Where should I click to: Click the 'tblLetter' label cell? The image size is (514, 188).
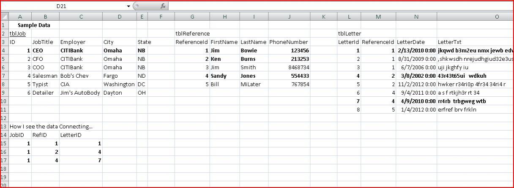[x=349, y=34]
